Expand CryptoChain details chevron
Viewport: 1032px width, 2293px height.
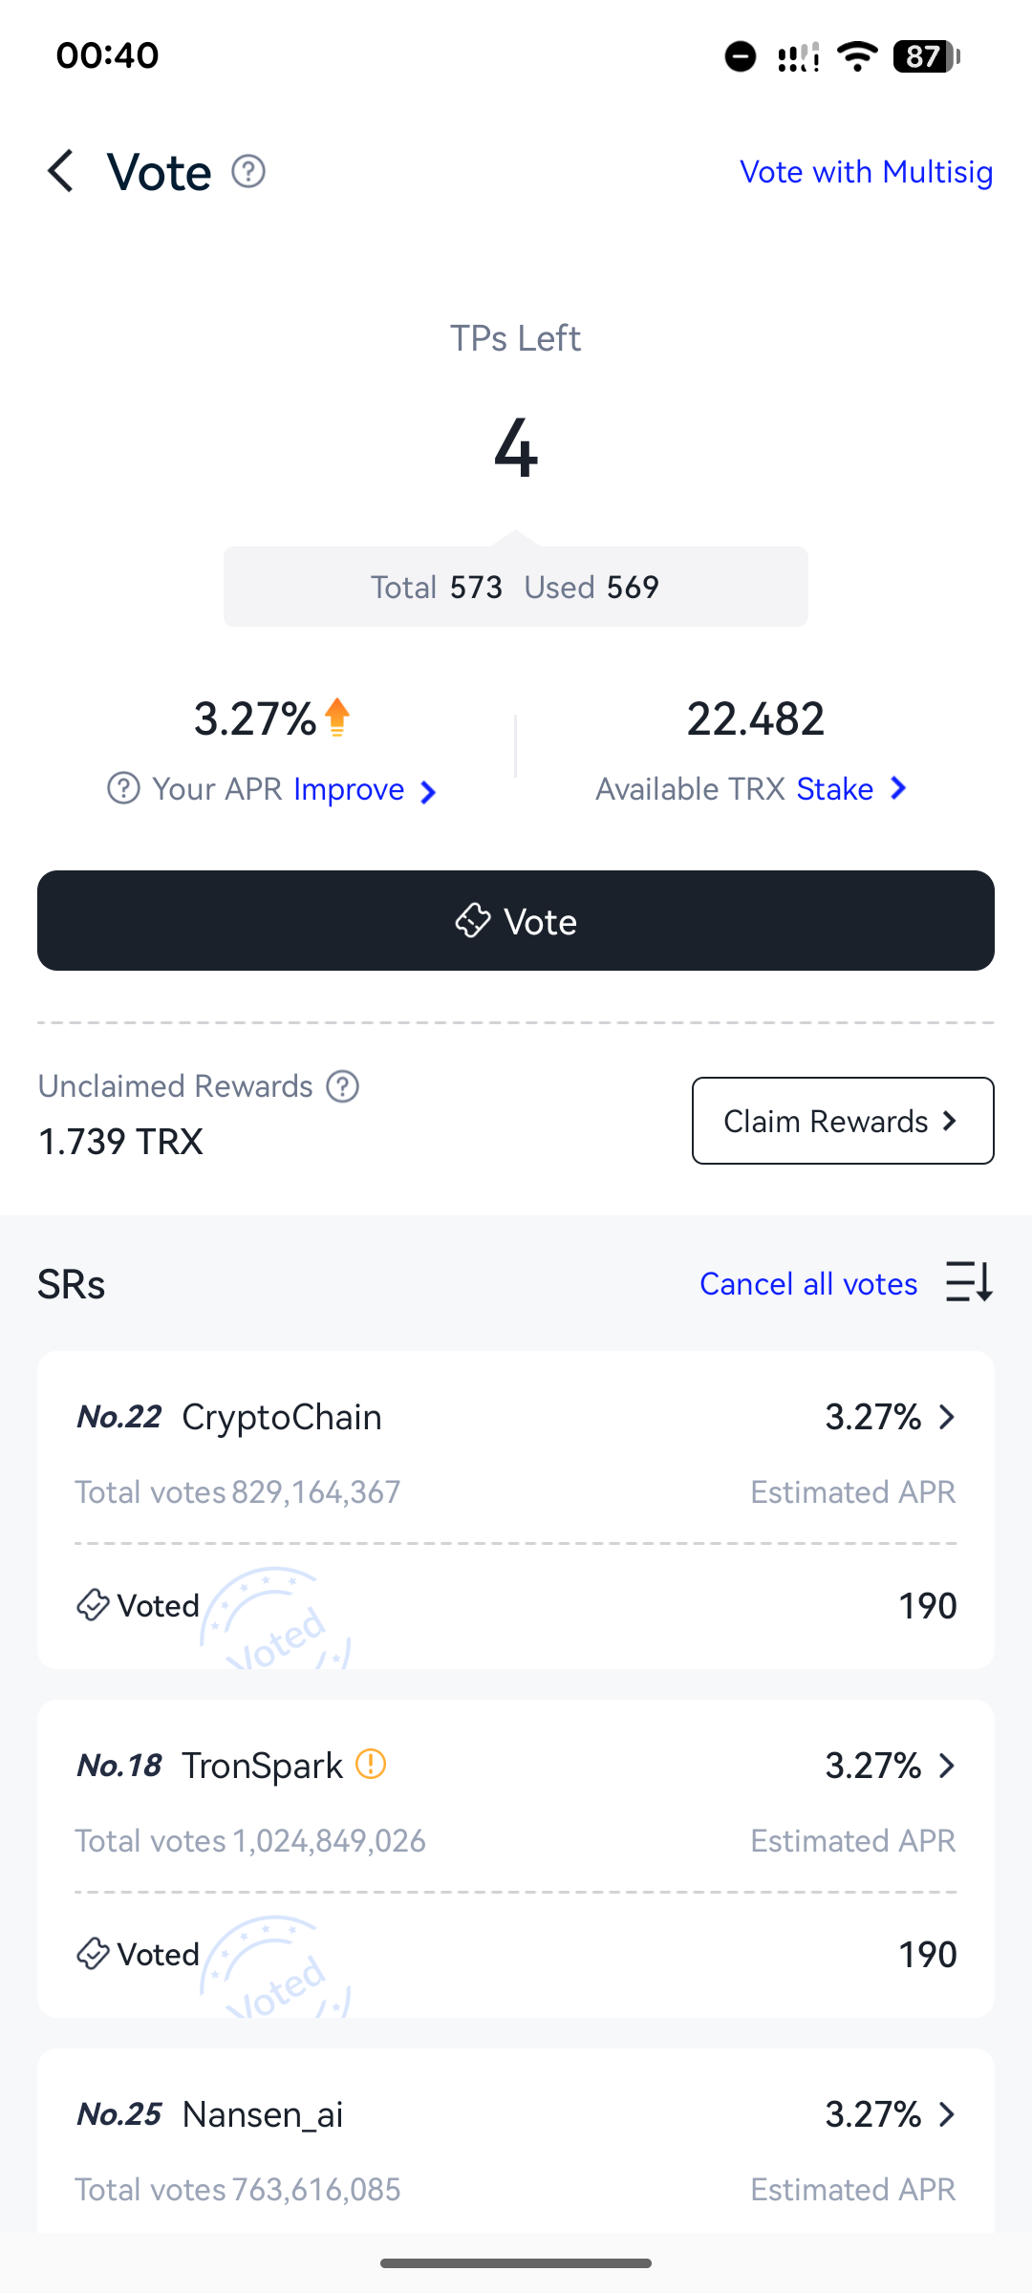point(947,1417)
